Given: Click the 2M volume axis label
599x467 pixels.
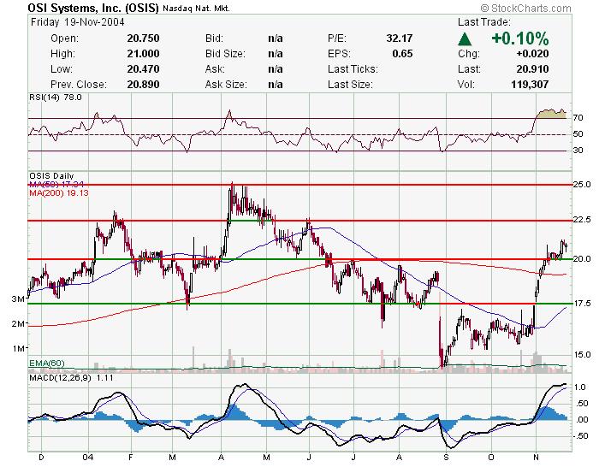Looking at the screenshot, I should (x=18, y=324).
